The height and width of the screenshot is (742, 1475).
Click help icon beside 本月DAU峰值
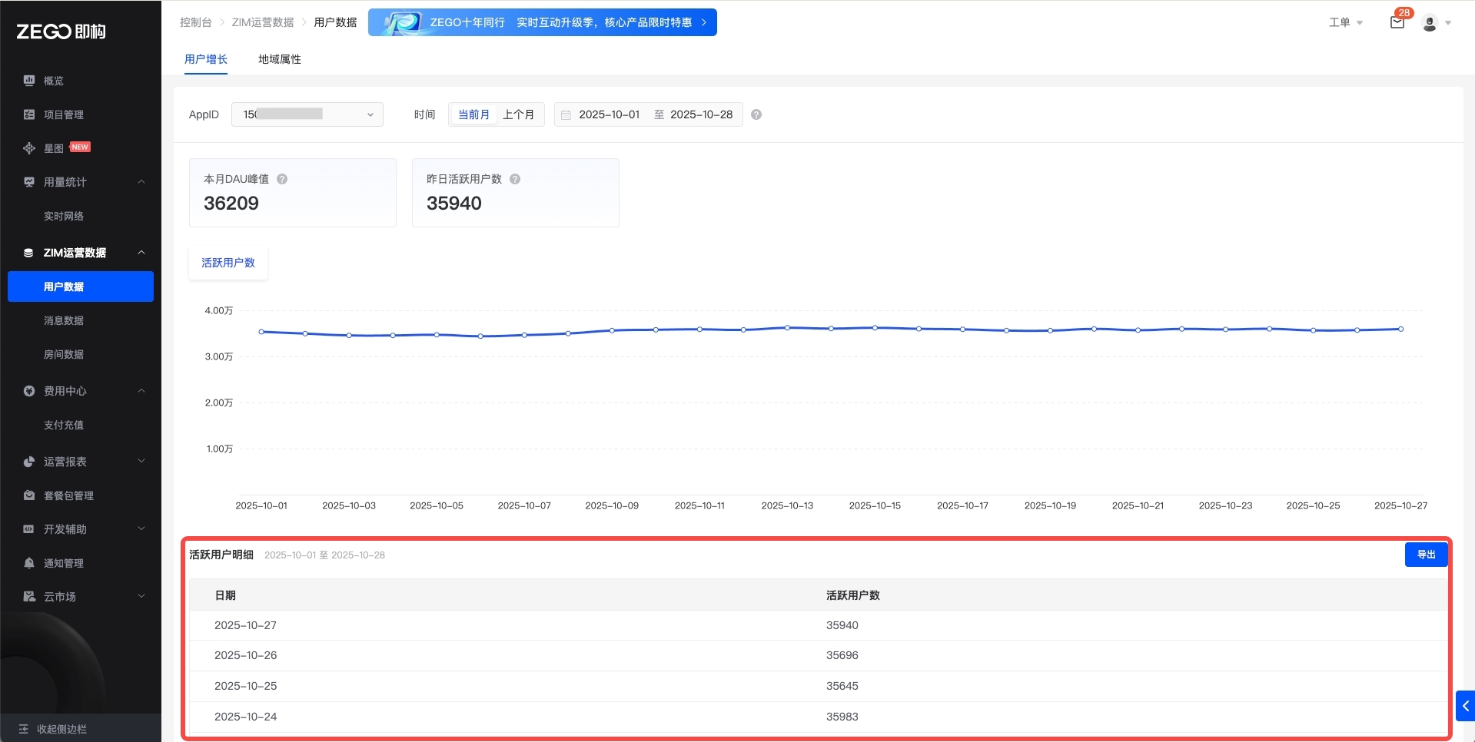[282, 179]
